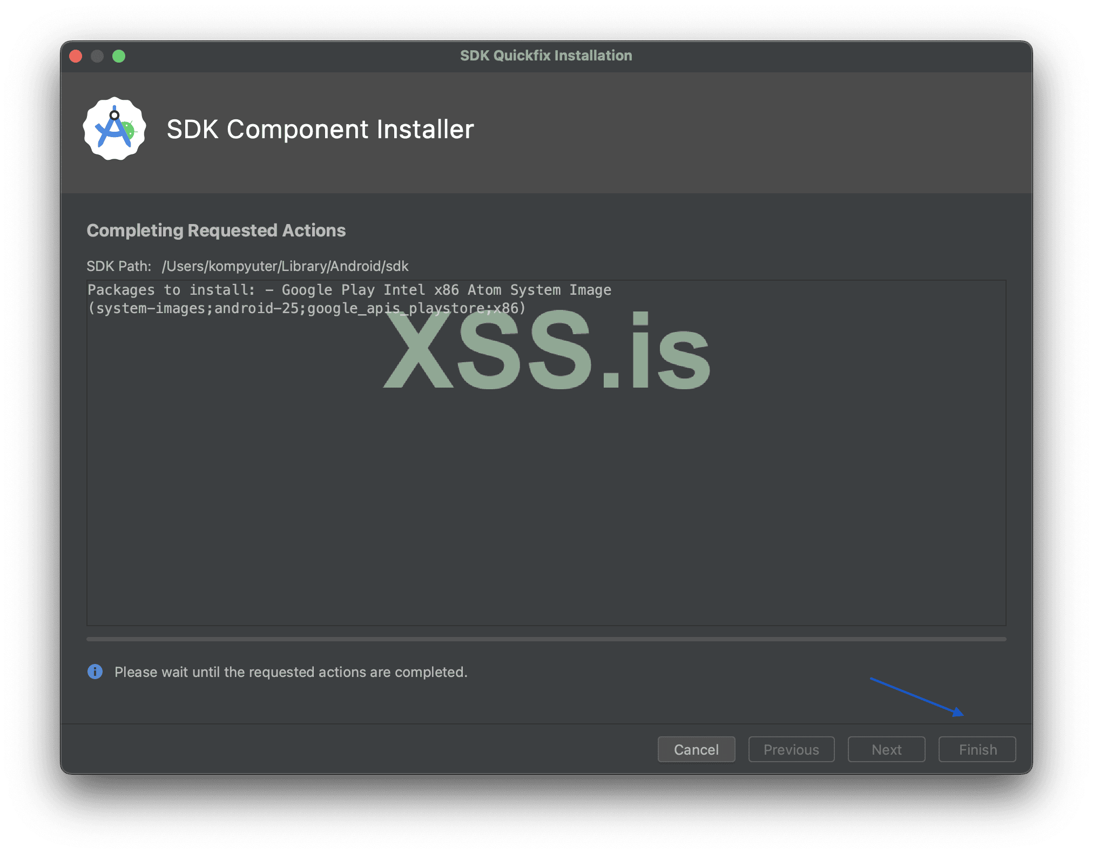1093x854 pixels.
Task: Click the green maximize window button
Action: (119, 56)
